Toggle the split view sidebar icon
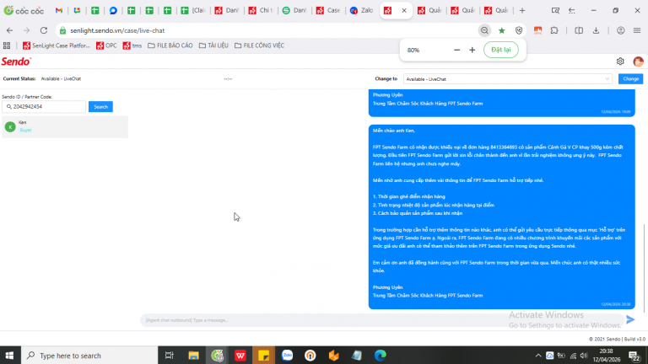 pyautogui.click(x=579, y=30)
